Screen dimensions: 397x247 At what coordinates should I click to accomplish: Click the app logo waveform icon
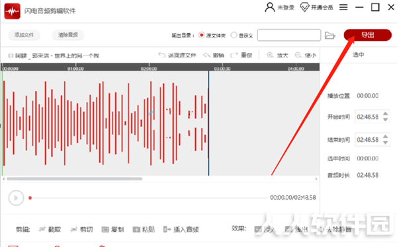[12, 11]
